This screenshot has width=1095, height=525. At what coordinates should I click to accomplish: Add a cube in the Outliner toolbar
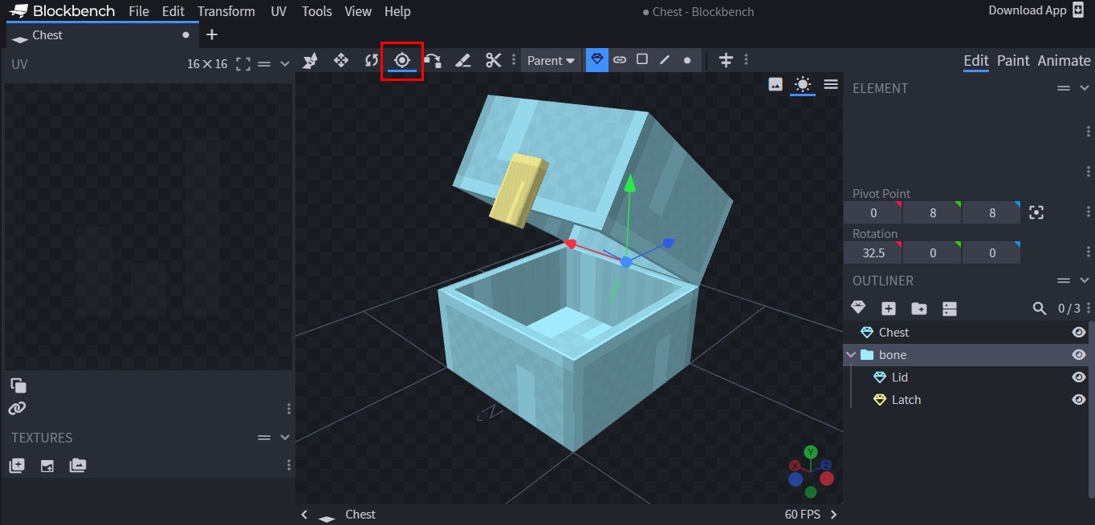889,308
